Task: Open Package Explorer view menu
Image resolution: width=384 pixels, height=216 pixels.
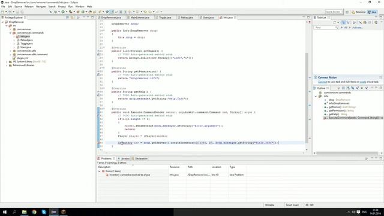Action: [79, 17]
